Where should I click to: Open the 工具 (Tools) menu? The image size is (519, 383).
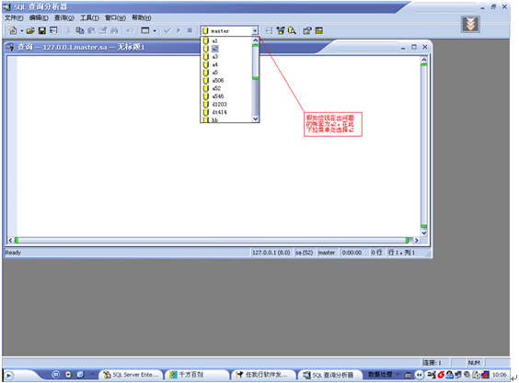(x=89, y=17)
